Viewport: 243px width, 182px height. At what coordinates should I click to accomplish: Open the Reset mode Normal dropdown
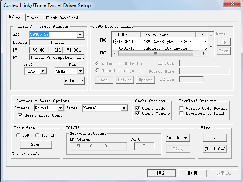click(124, 108)
